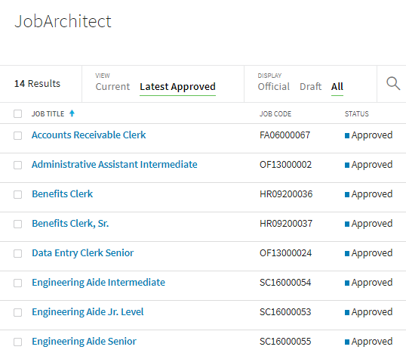Show Official jobs only
Screen dimensions: 406x356
click(274, 87)
